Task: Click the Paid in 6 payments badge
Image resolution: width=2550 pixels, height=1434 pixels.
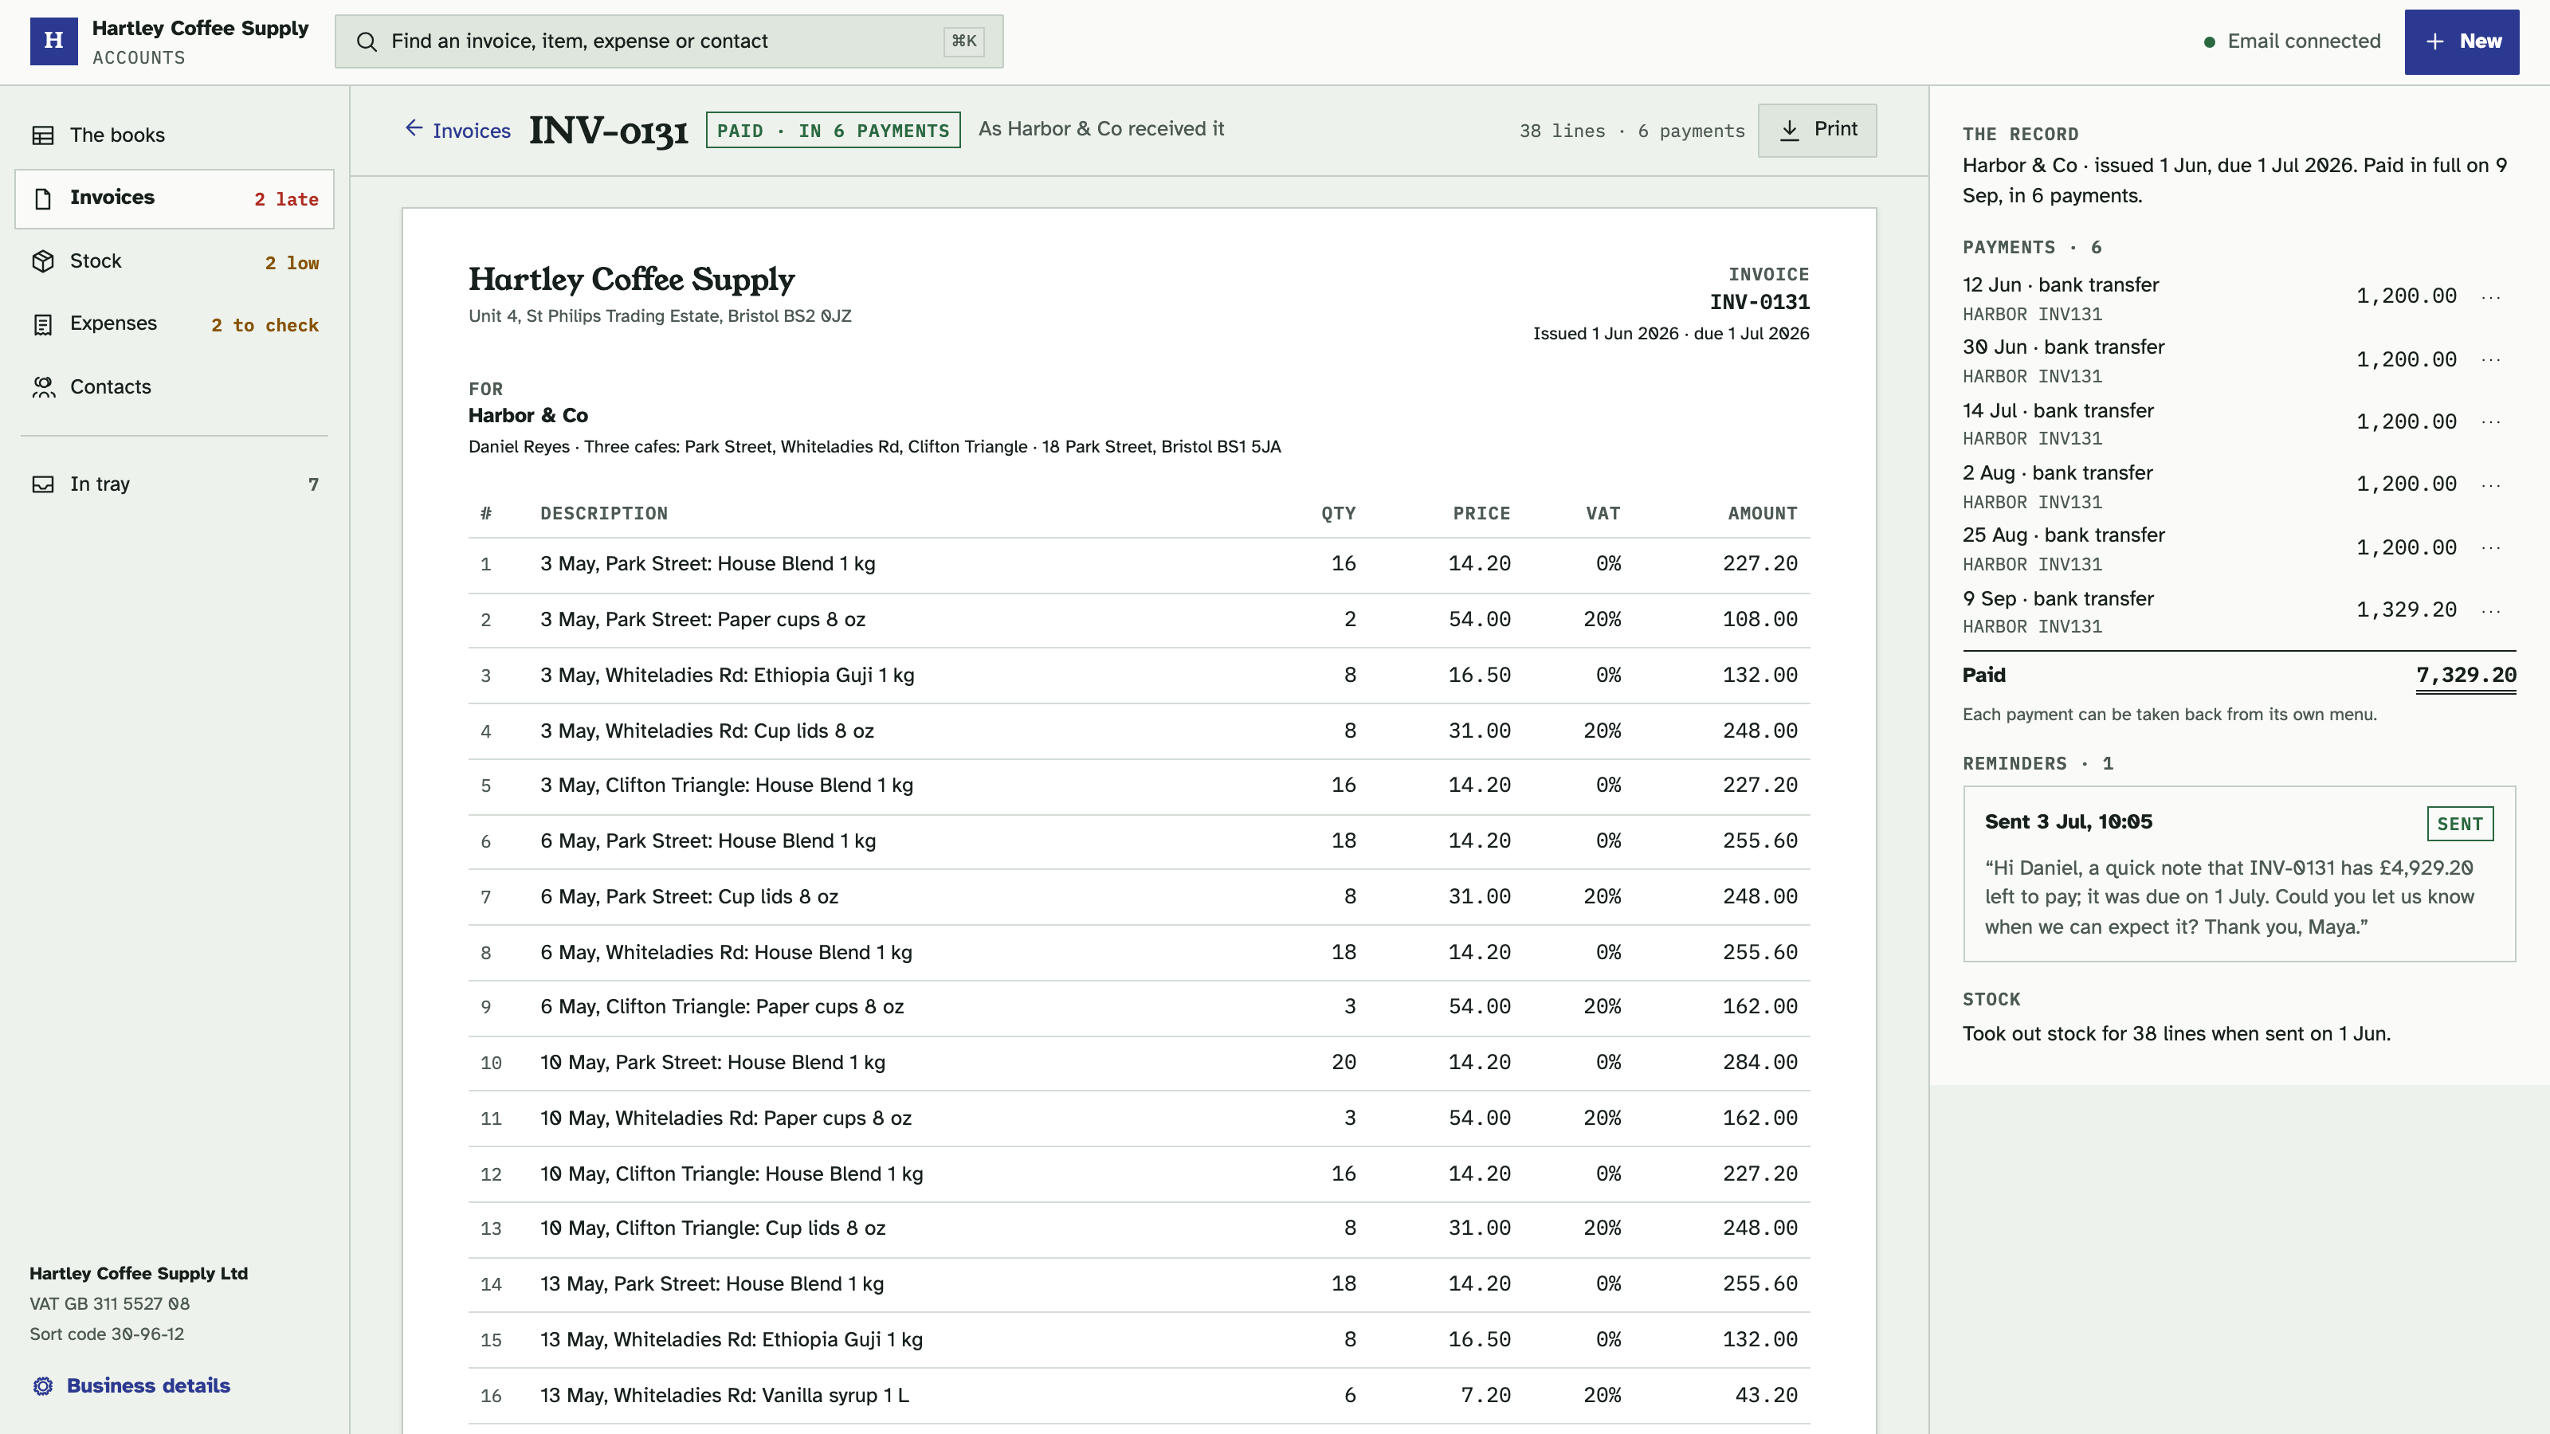Action: click(833, 130)
